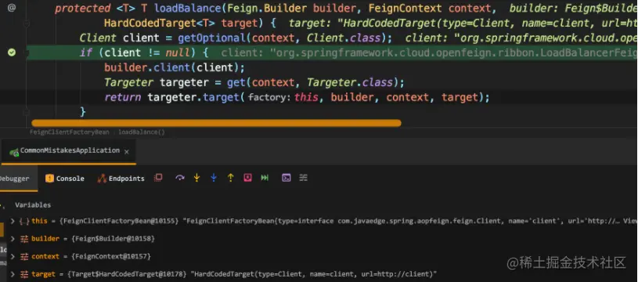Expand the 'this' variable node
The height and width of the screenshot is (282, 638).
(13, 221)
